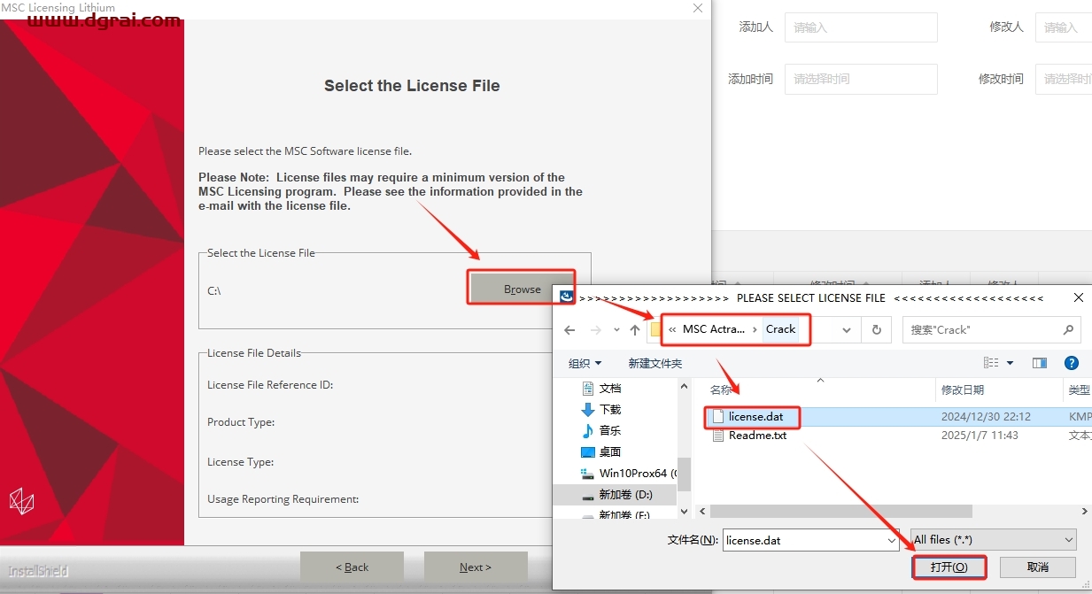Click the Browse button in the installer
The height and width of the screenshot is (594, 1092).
pos(522,289)
